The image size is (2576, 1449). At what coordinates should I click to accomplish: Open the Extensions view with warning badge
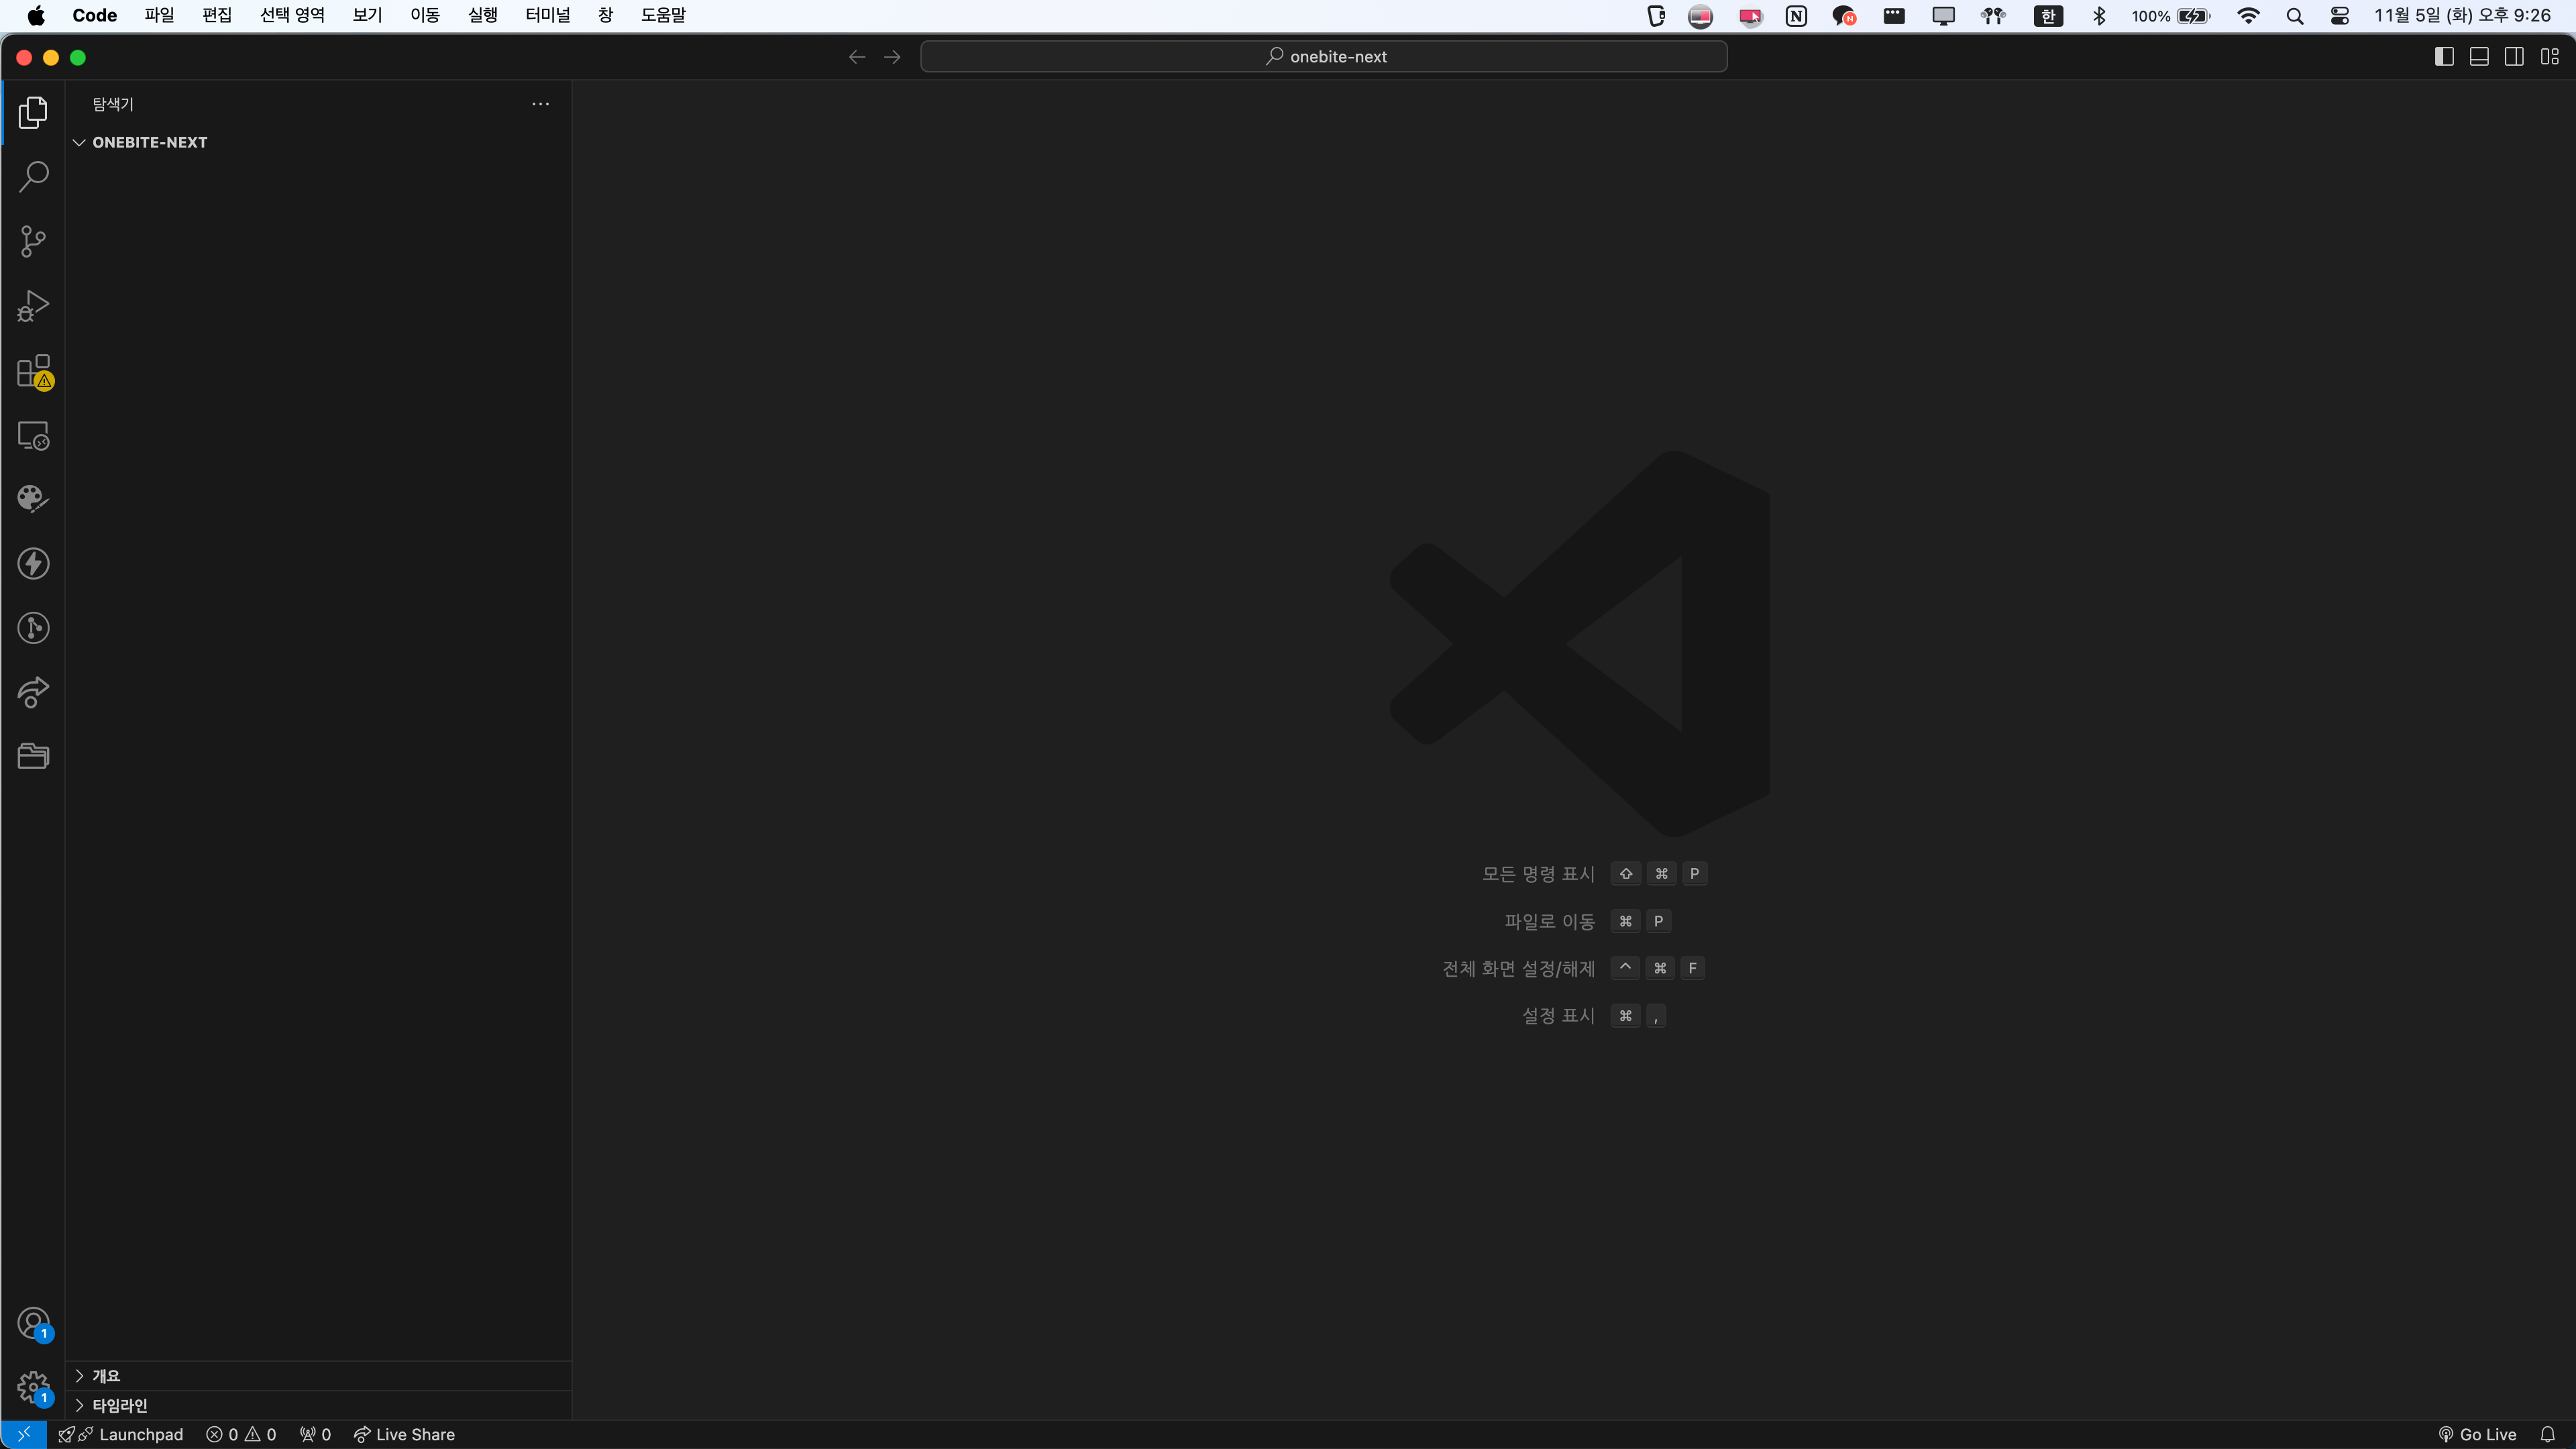coord(33,371)
